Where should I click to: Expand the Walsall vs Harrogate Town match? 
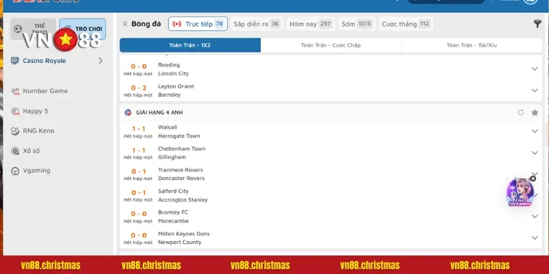pyautogui.click(x=535, y=132)
